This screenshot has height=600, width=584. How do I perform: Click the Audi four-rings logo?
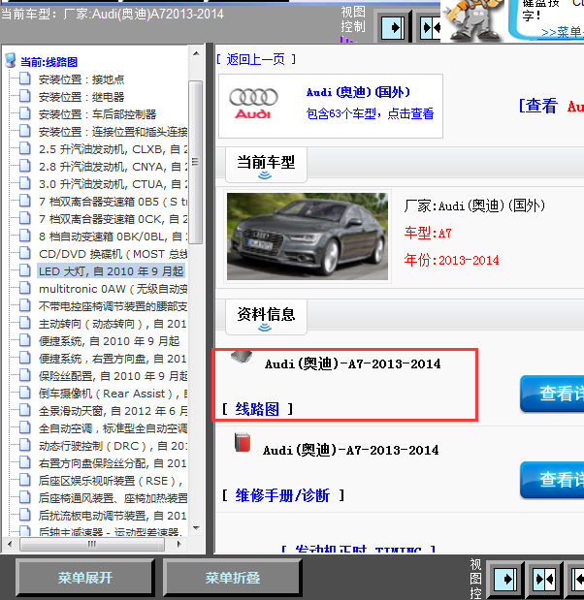point(253,97)
